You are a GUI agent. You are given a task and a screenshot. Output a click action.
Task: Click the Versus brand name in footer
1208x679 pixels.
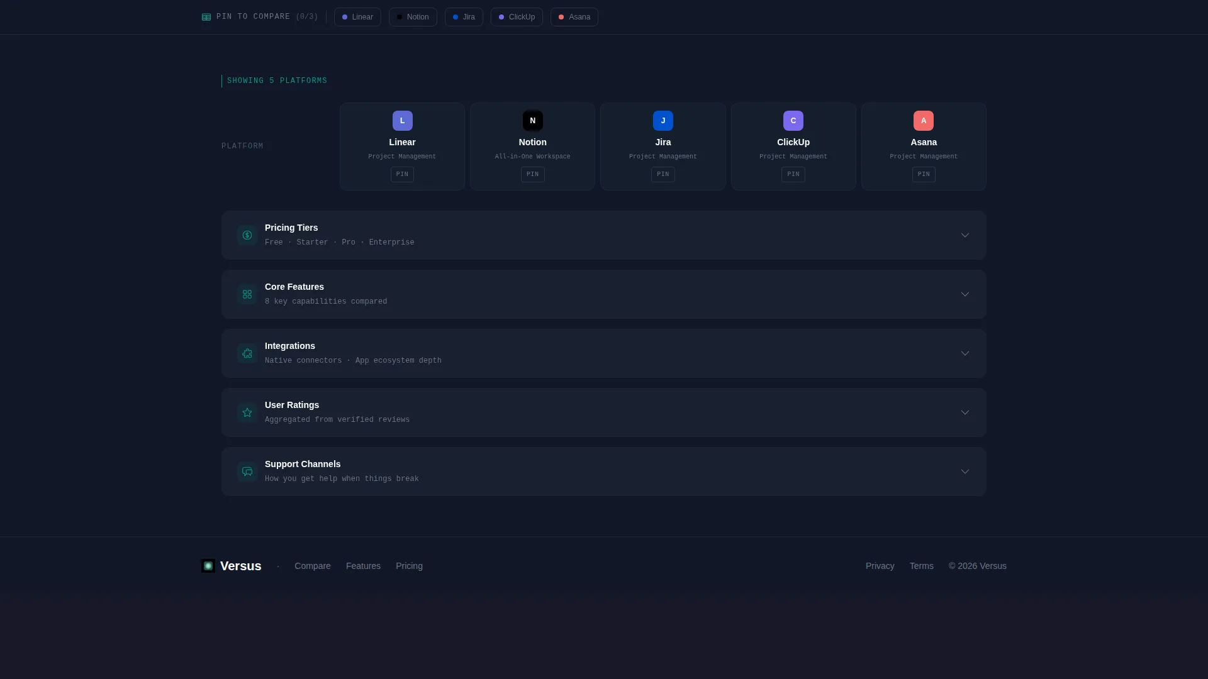241,566
